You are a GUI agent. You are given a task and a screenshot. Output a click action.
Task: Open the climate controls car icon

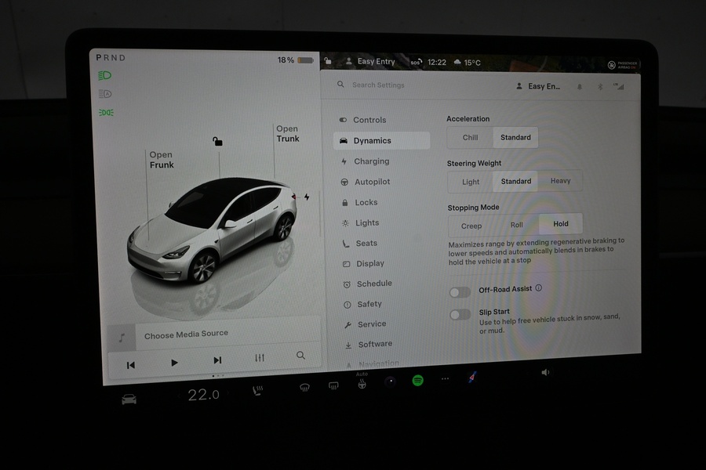129,397
